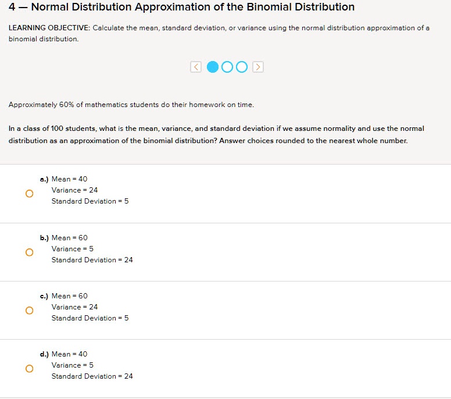451x399 pixels.
Task: Click the LEARNING OBJECTIVE description text
Action: point(219,33)
